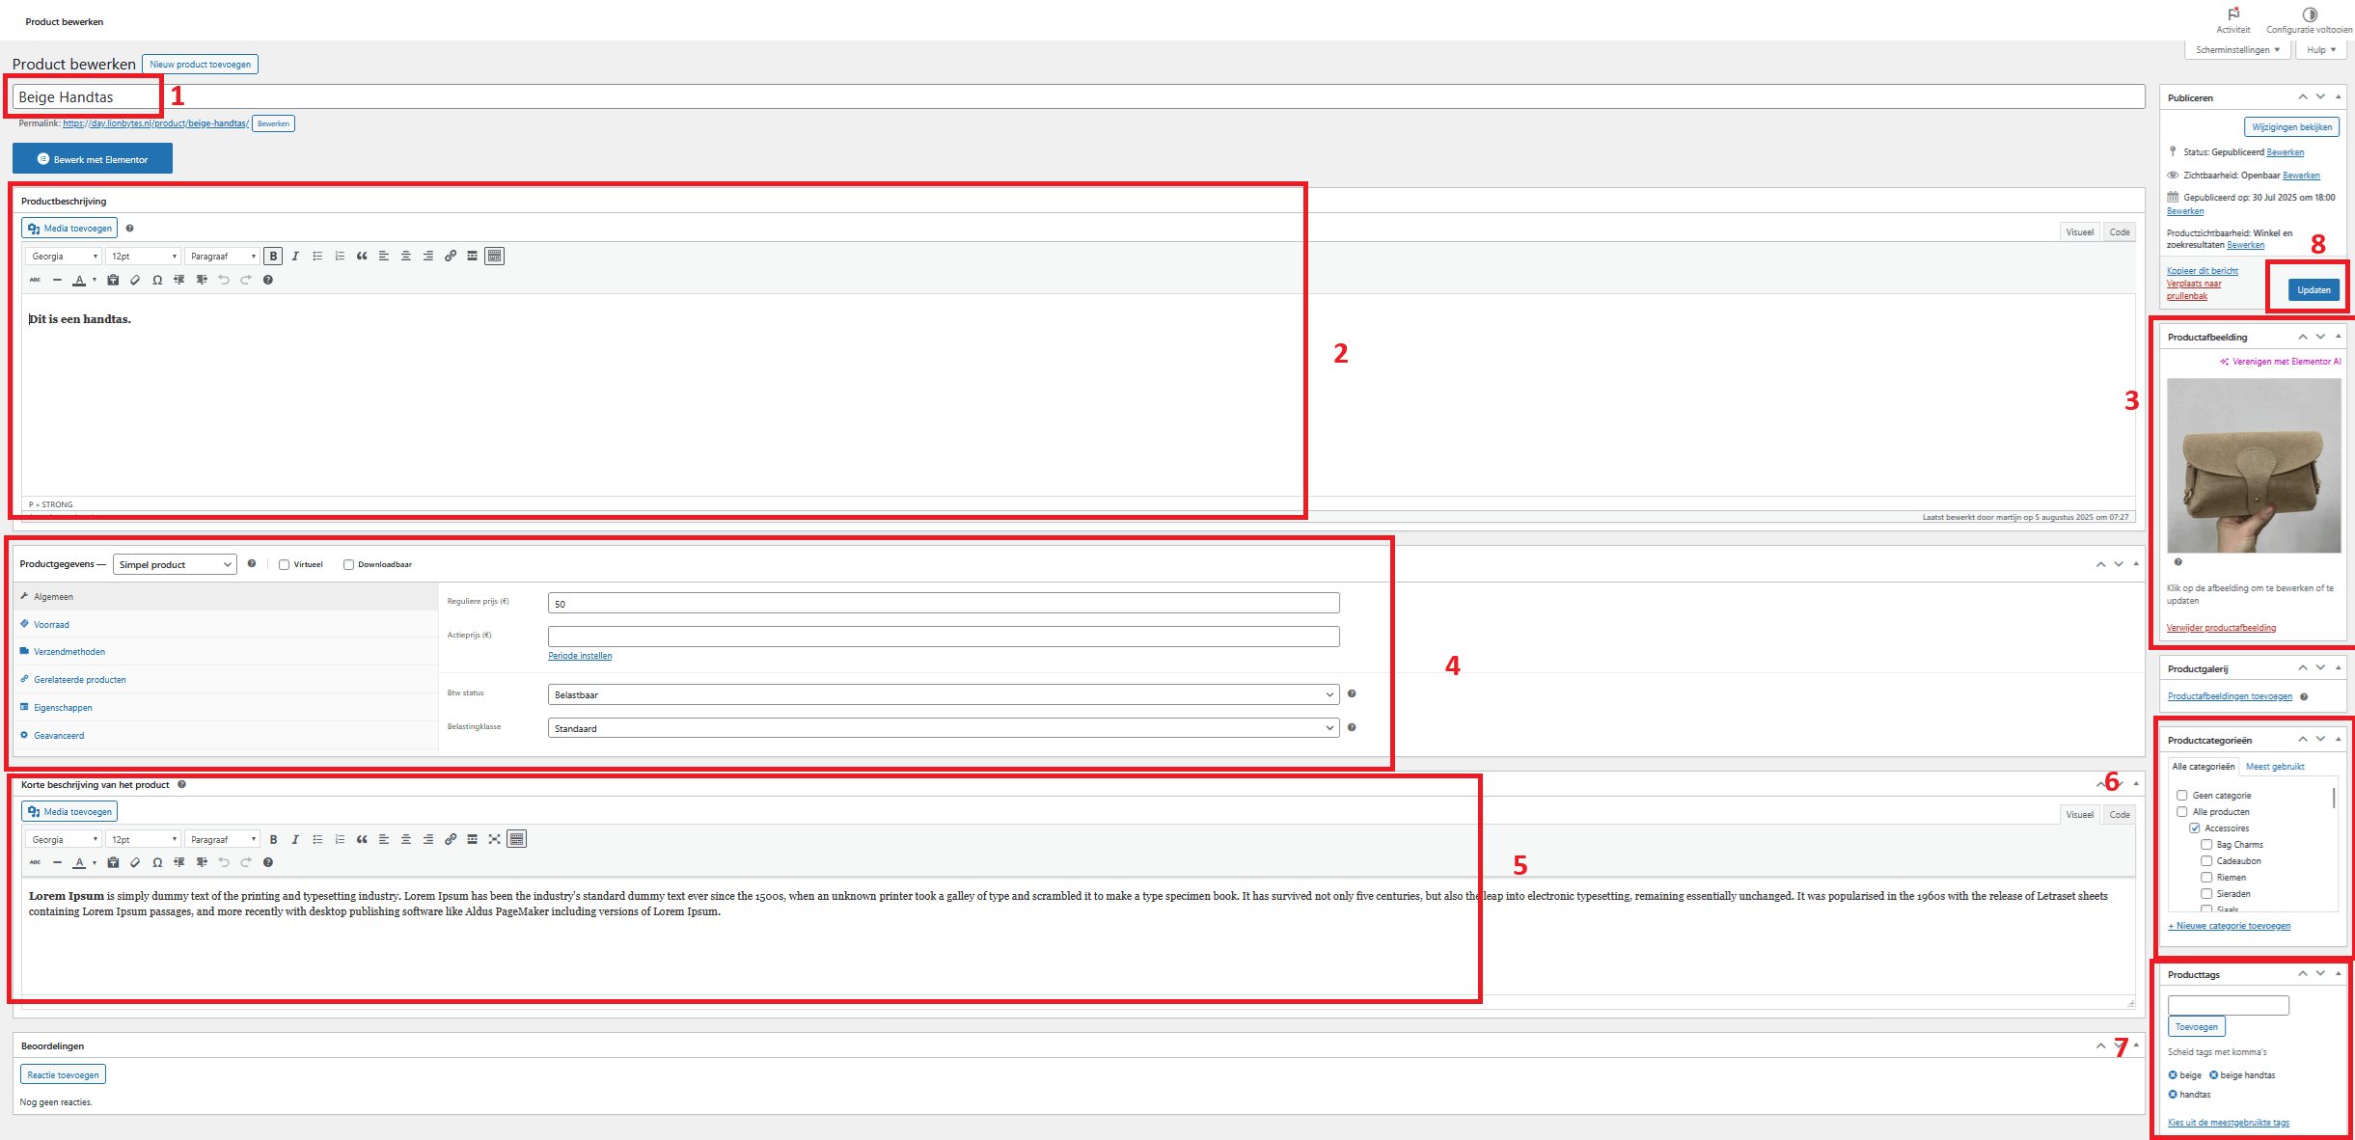Screen dimensions: 2355x1140
Task: Click the blue Updaten button
Action: (2314, 290)
